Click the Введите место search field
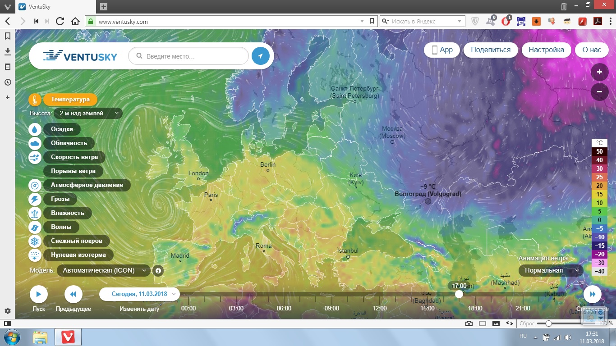616x346 pixels. [194, 56]
